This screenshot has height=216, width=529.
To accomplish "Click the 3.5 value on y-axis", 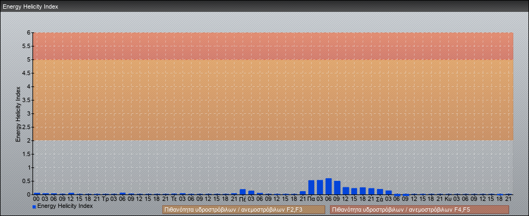I will (x=27, y=100).
